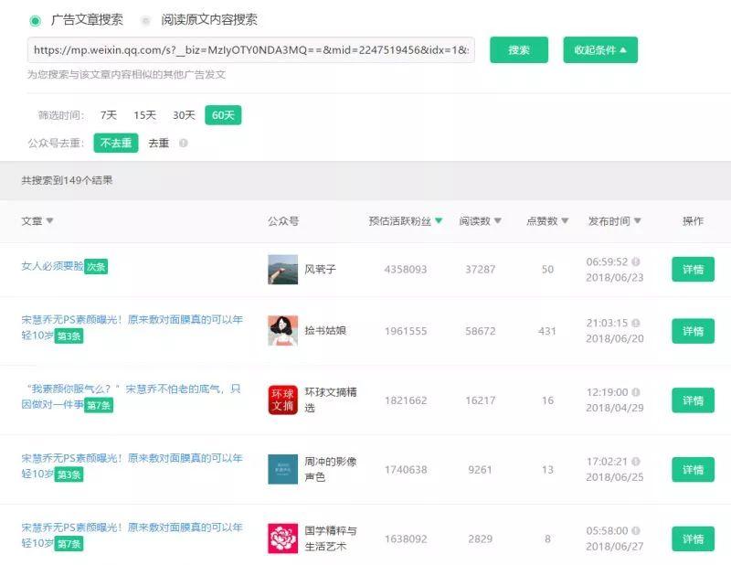Open the 捡书姑娘 account avatar
The image size is (731, 565).
pos(282,330)
